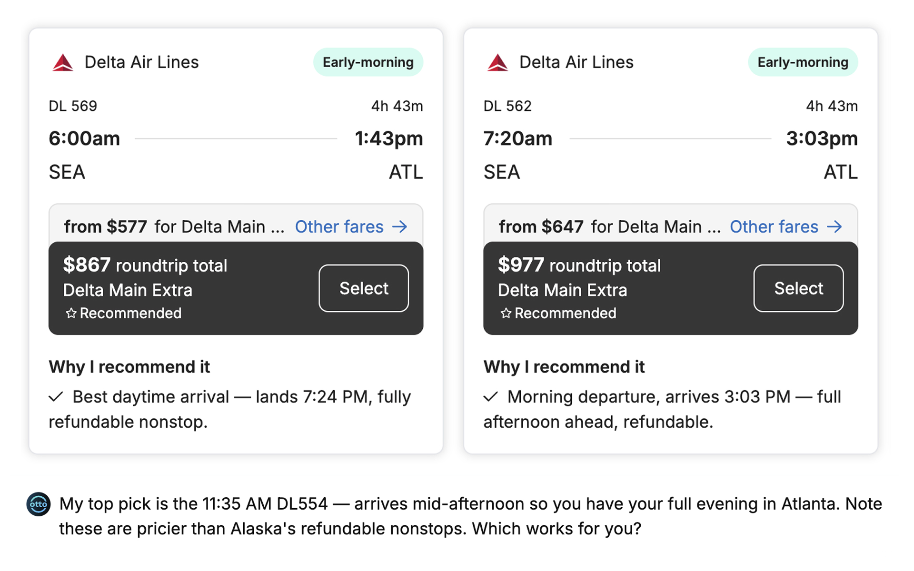Click the checkmark next to Best daytime arrival

click(56, 396)
